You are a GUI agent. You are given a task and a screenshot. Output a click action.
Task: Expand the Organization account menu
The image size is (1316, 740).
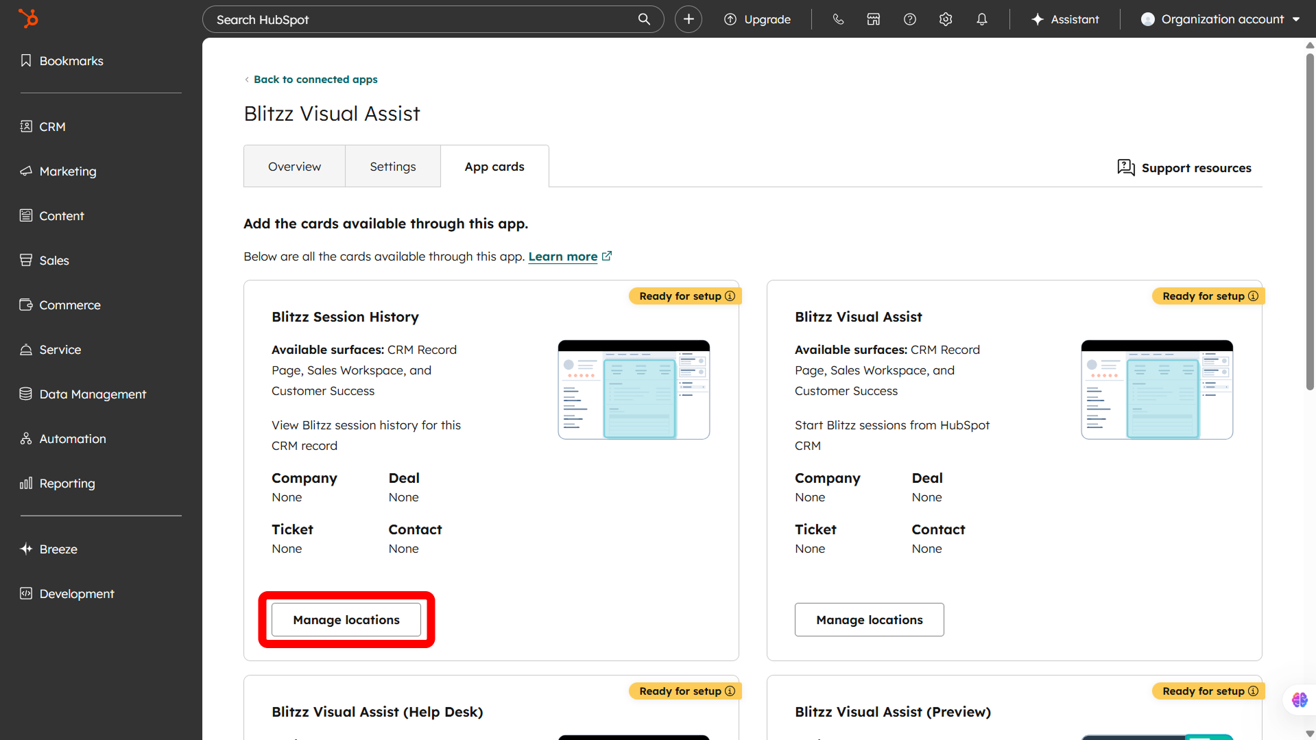[1221, 19]
